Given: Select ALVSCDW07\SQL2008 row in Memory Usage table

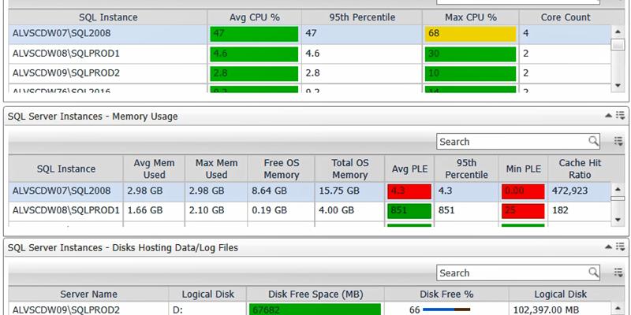Looking at the screenshot, I should tap(310, 191).
